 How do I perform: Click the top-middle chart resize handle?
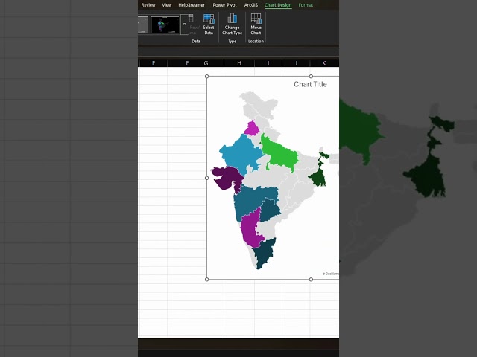click(311, 77)
